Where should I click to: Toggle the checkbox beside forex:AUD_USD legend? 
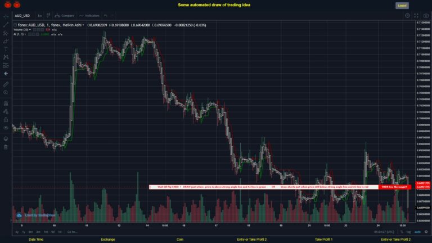coord(15,25)
